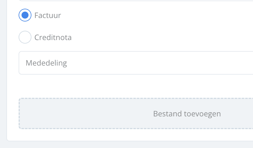Choose Factuur as document type
This screenshot has width=253, height=148.
click(25, 15)
